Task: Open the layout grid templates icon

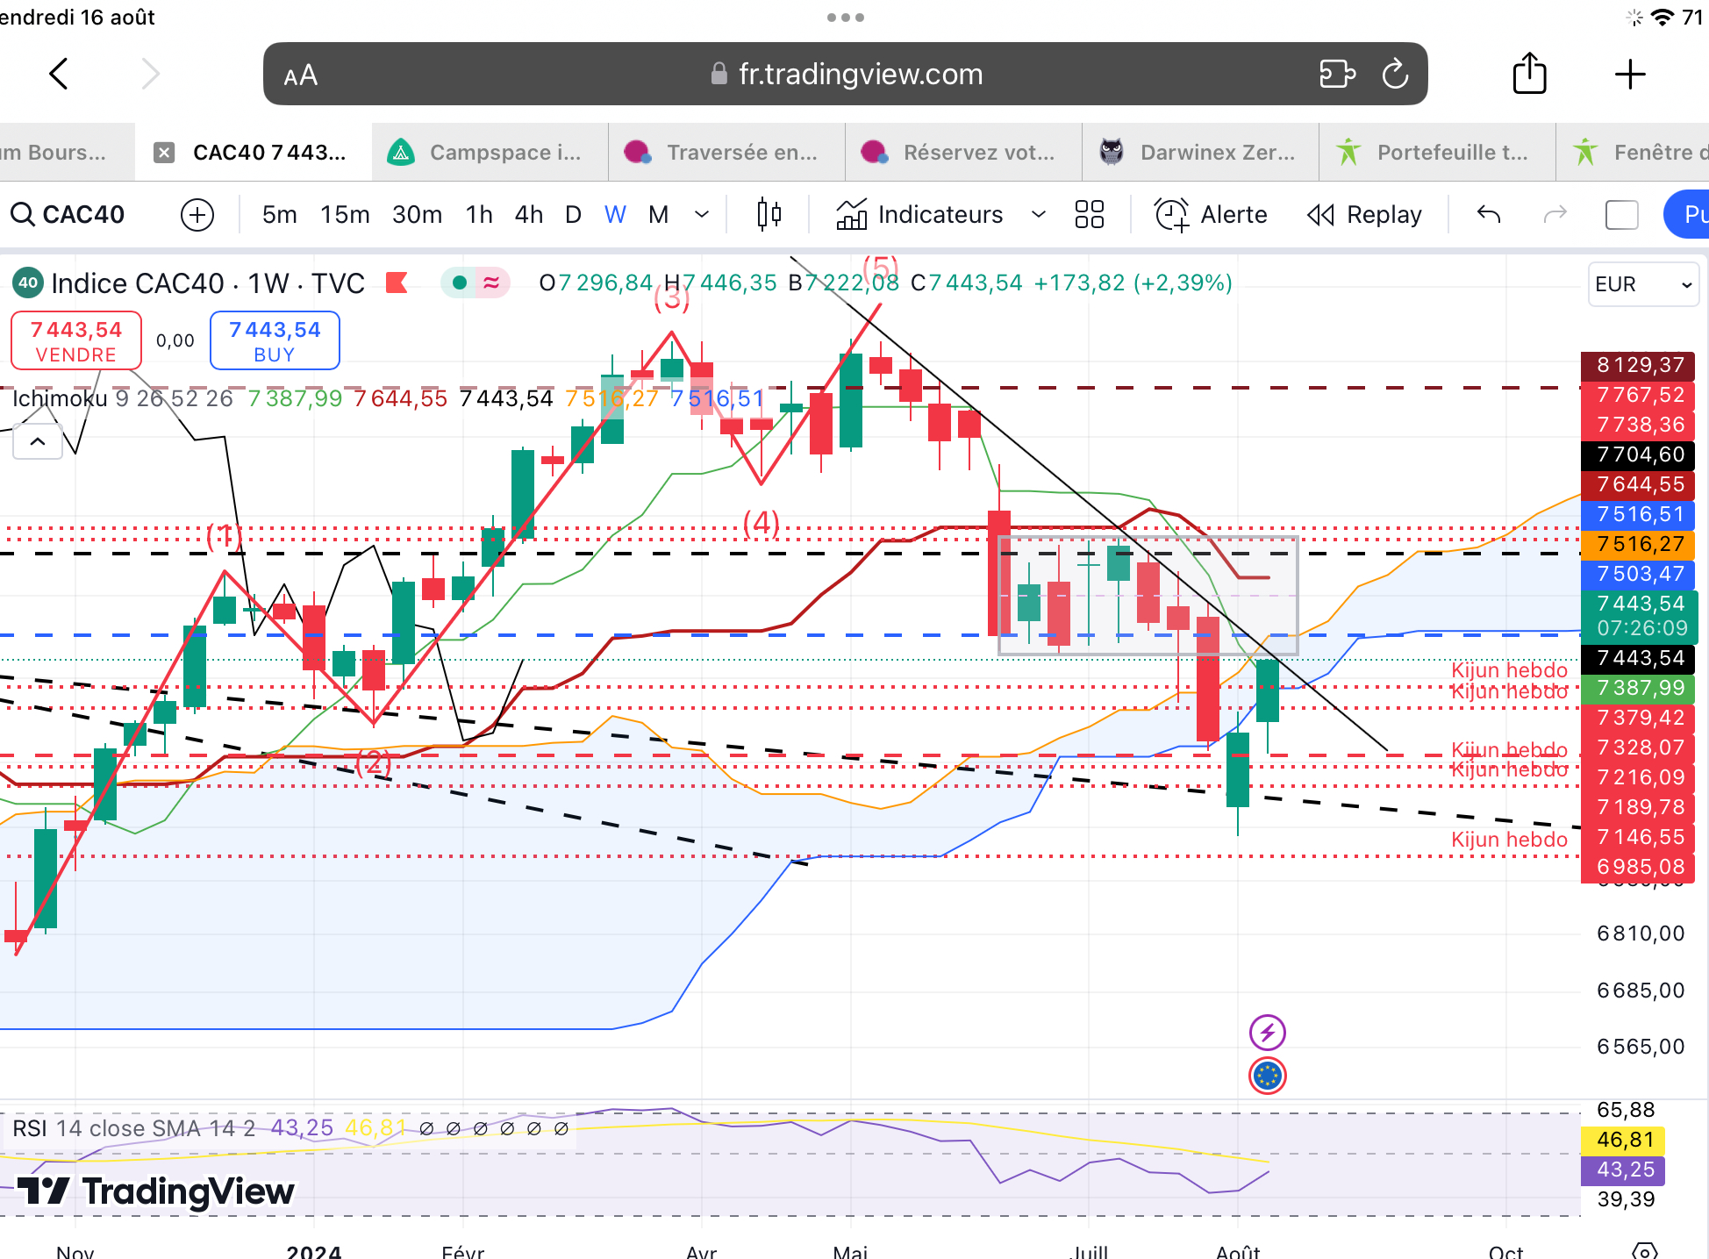Action: click(1089, 214)
